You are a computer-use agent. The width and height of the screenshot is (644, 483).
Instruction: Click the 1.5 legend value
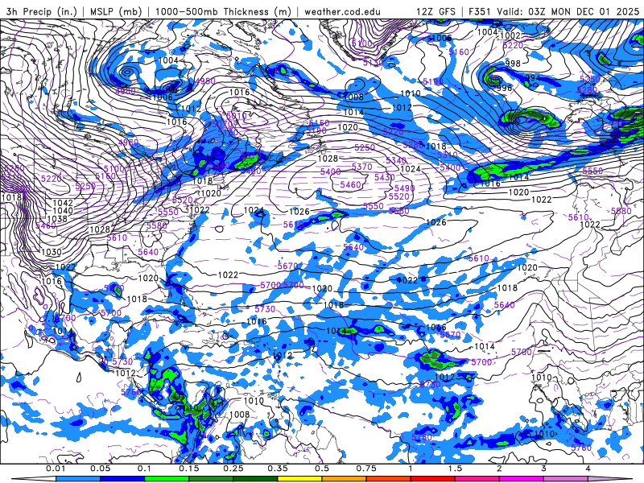[x=455, y=469]
